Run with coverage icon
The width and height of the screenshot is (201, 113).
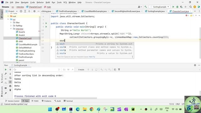tap(181, 7)
